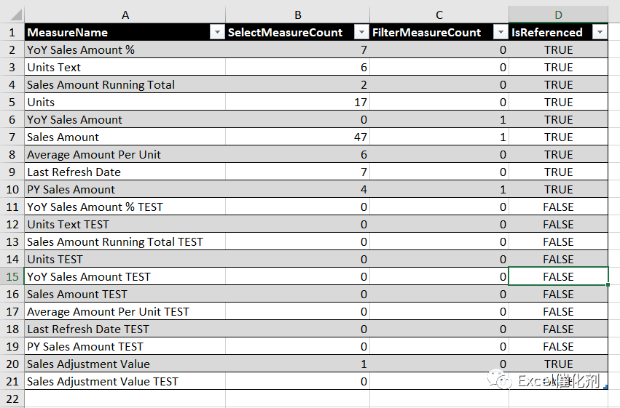
Task: Select the Last Refresh Date cell
Action: 125,172
